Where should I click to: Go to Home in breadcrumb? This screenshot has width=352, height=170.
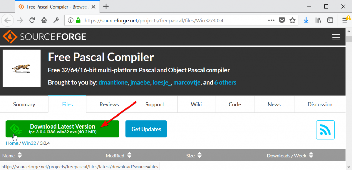[x=12, y=143]
